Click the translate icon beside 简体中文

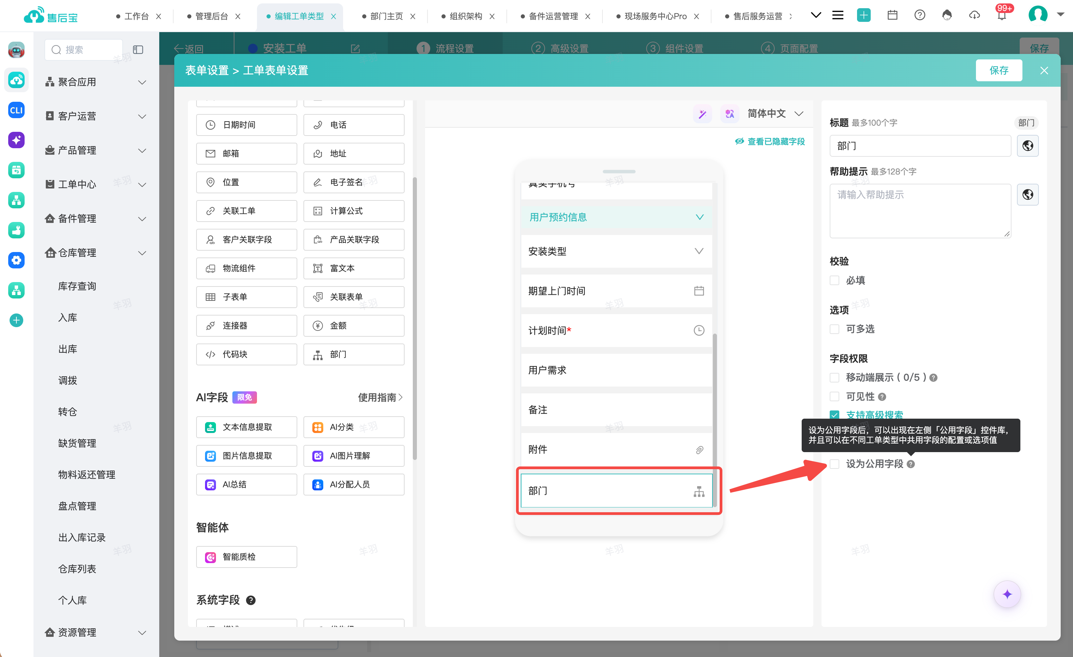pos(730,114)
